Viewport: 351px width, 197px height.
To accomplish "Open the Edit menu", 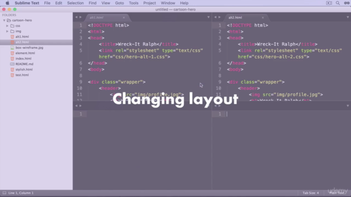I will point(59,3).
